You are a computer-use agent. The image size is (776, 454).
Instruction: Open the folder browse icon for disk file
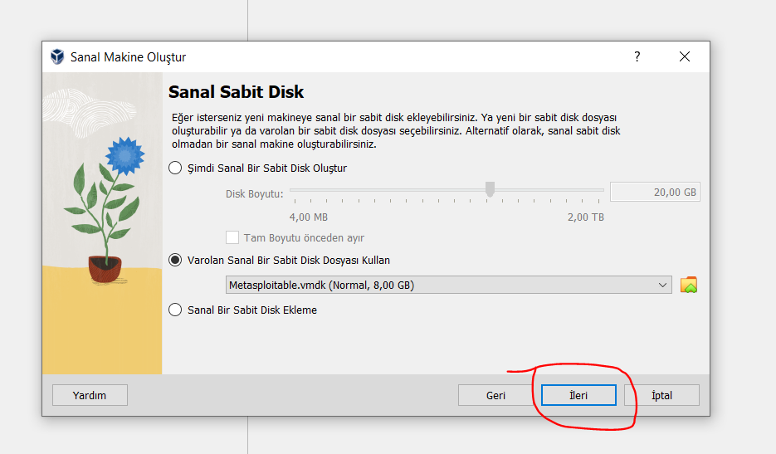point(688,286)
